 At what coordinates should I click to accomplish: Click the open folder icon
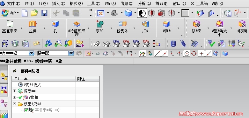tap(34, 13)
